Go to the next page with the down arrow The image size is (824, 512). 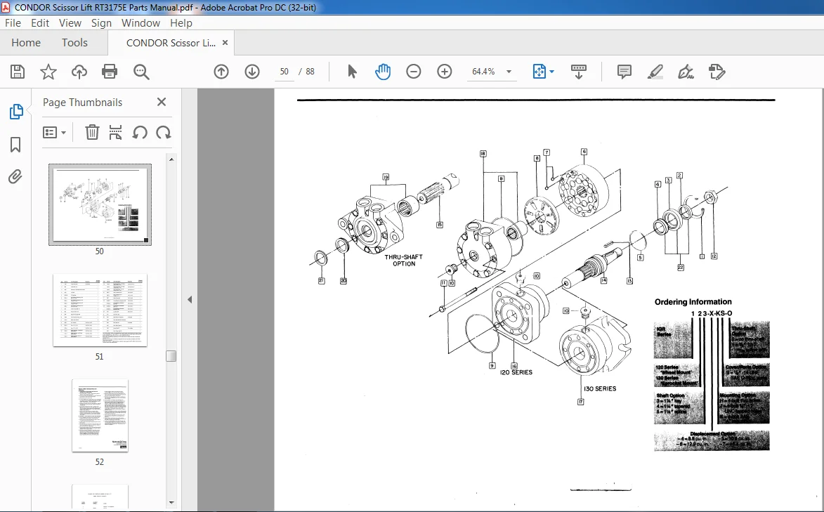pos(252,72)
